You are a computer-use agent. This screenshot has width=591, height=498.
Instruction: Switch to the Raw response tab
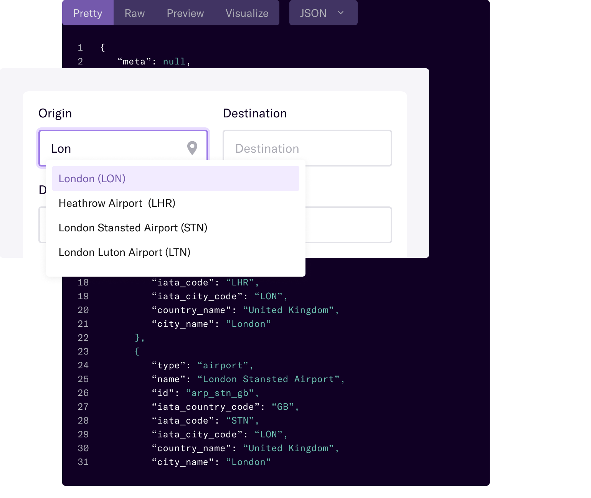134,13
